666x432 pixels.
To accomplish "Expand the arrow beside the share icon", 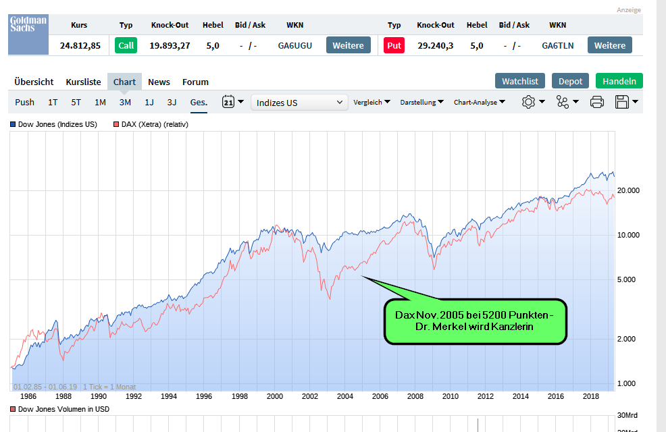I will point(576,102).
